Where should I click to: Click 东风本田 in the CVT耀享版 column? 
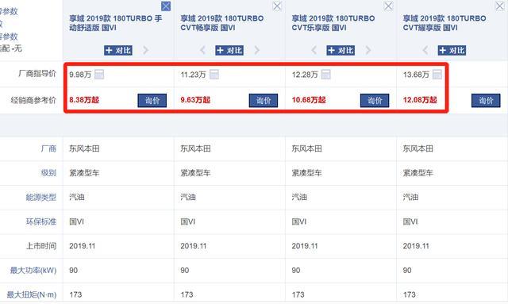point(418,148)
